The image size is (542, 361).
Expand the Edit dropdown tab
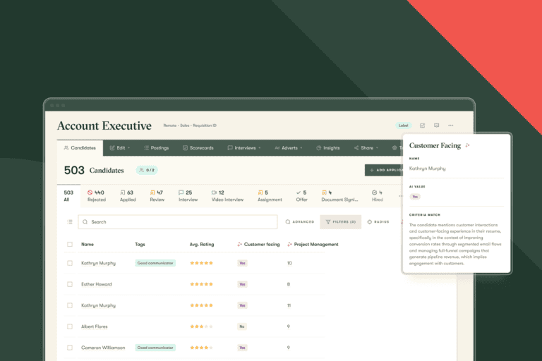coord(120,148)
